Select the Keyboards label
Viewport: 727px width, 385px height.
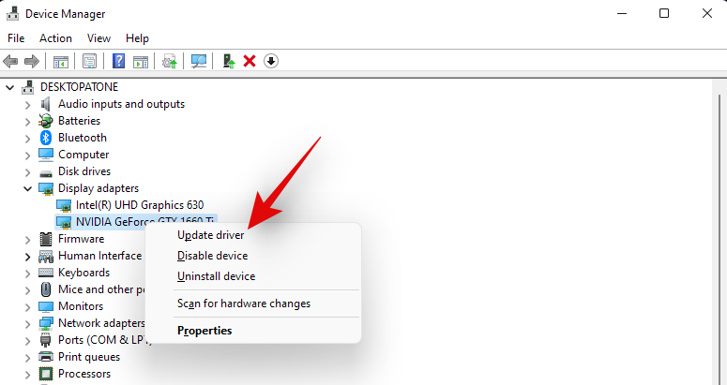click(83, 273)
